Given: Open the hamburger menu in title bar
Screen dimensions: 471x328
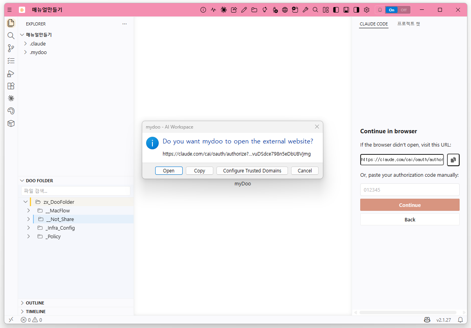Looking at the screenshot, I should tap(9, 10).
